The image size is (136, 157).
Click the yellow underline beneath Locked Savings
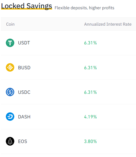tap(26, 9)
